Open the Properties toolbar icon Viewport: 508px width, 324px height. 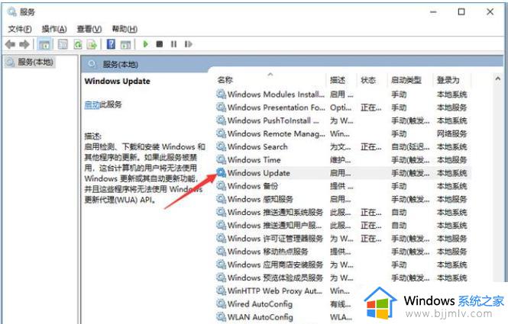[63, 44]
